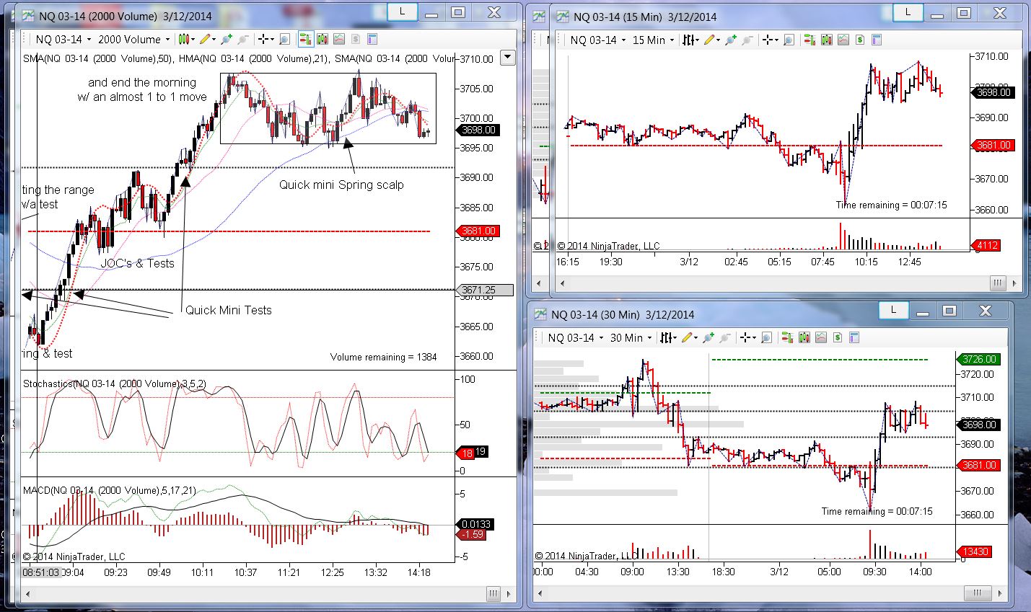Click horizontal scrollbar thumb in 2000 Volume window

click(x=493, y=593)
